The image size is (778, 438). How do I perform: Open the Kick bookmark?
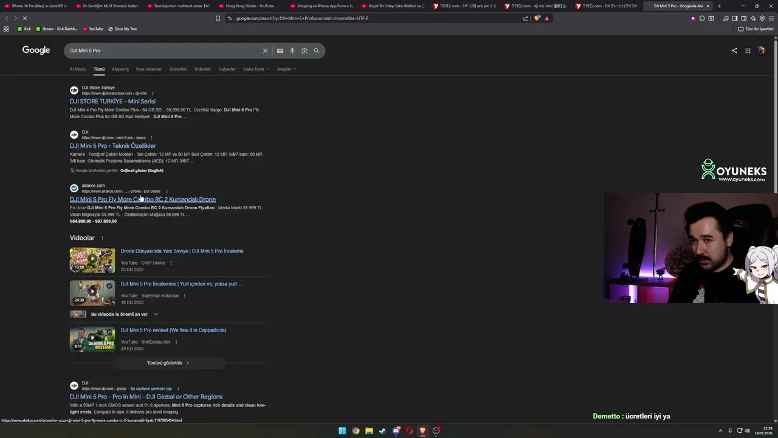coord(24,29)
